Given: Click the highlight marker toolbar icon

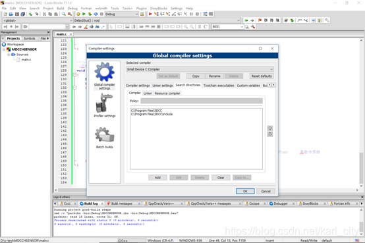Looking at the screenshot, I should 86,27.
